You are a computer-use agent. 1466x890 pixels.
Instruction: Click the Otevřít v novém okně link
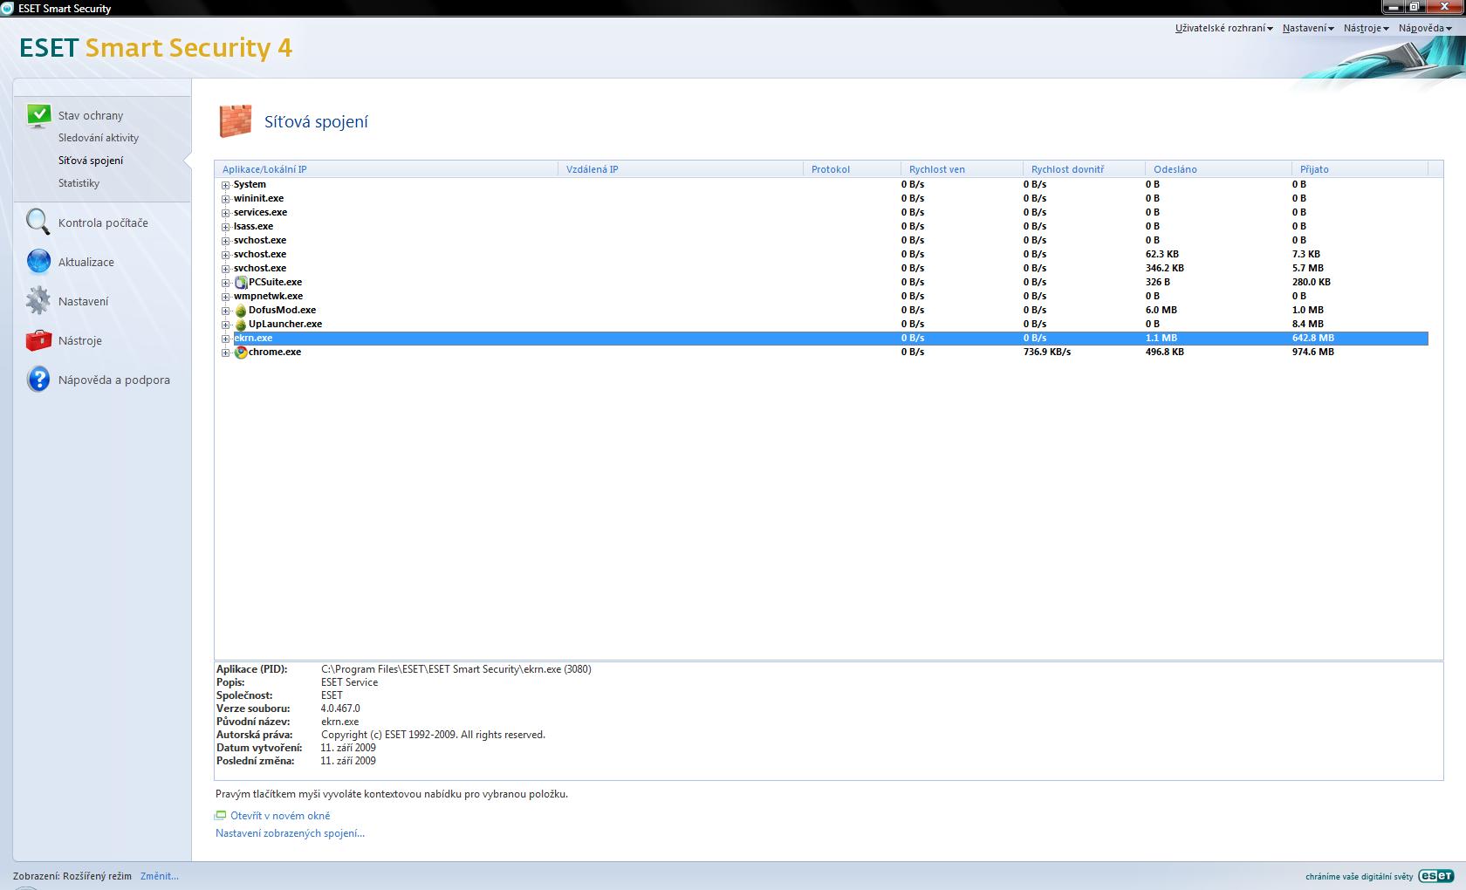tap(280, 816)
